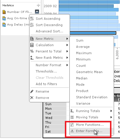Click the plus icon beside Metrics
Viewport: 120px width, 139px height.
click(x=38, y=5)
